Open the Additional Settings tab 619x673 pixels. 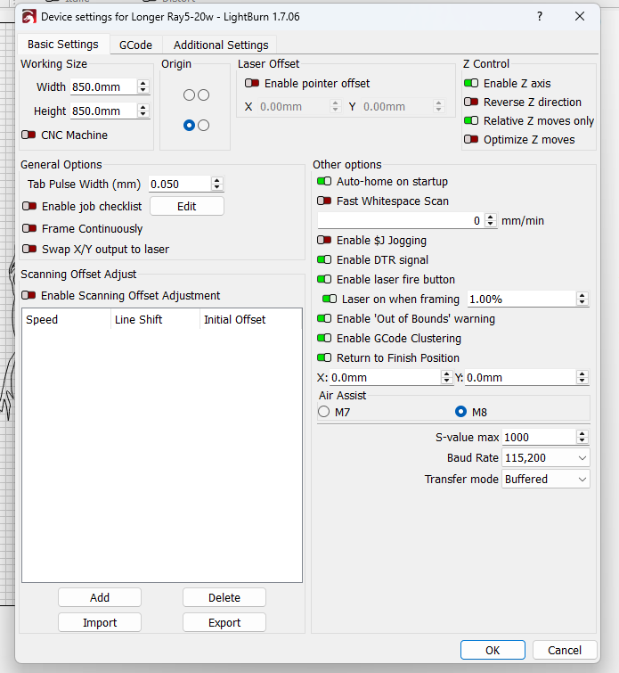(x=221, y=45)
